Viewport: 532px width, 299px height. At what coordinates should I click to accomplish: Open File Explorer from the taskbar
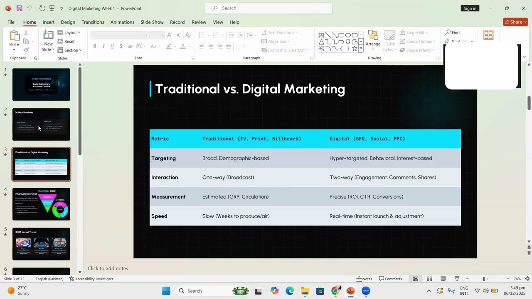pos(305,291)
